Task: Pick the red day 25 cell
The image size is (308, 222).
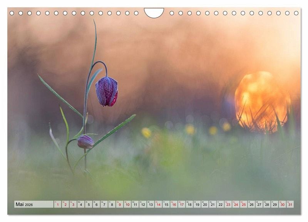Action: [244, 204]
